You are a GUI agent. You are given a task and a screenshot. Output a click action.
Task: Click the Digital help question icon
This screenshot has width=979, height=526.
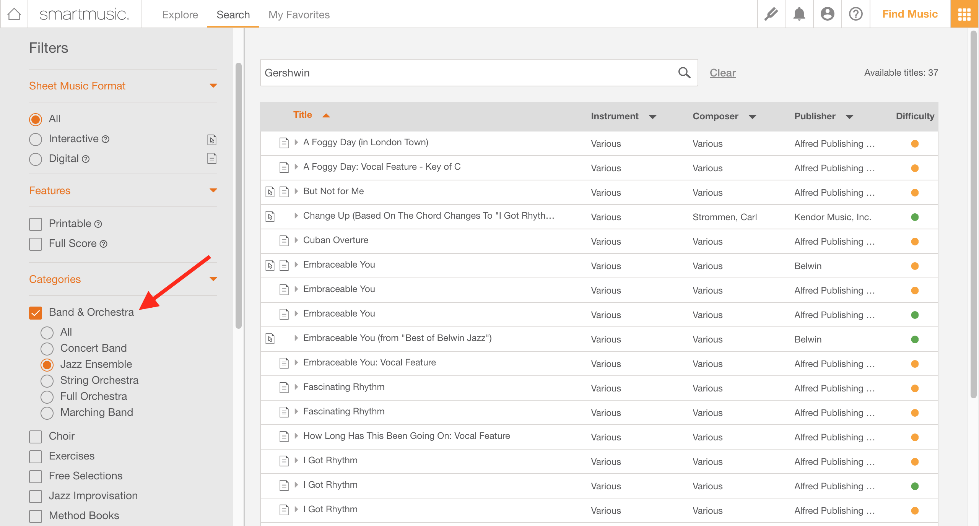(x=86, y=159)
